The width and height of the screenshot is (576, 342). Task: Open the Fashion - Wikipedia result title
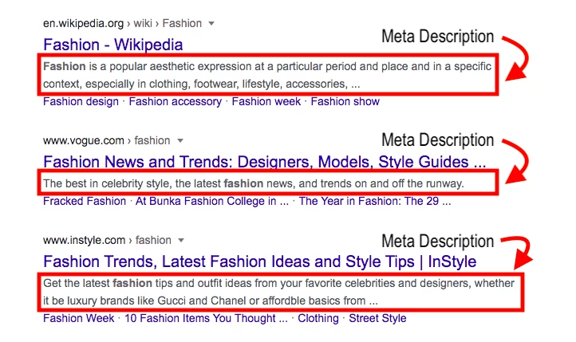pos(112,45)
